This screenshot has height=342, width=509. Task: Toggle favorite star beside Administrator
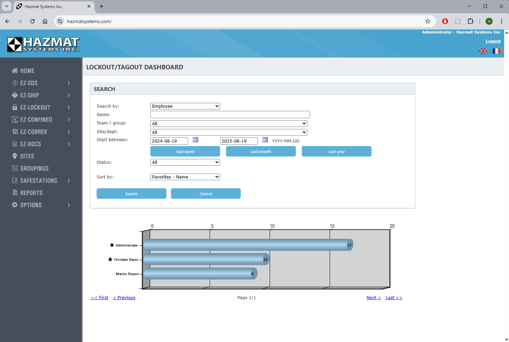[x=112, y=245]
